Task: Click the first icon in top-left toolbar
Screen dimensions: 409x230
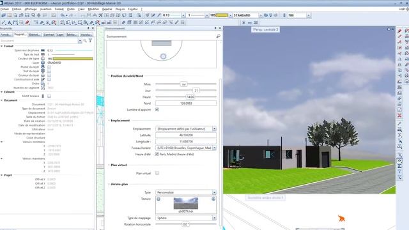Action: coord(3,15)
